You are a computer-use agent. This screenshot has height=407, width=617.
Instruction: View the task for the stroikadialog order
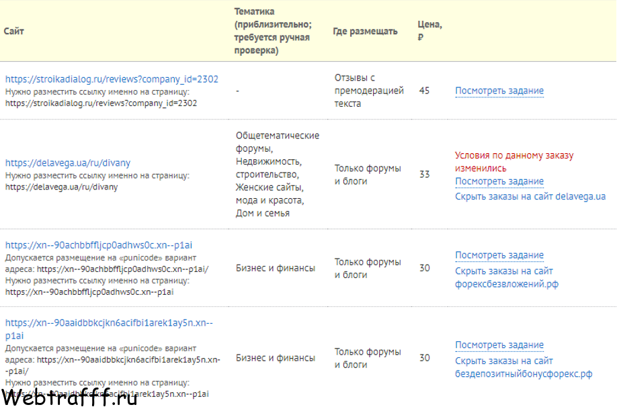tap(499, 91)
